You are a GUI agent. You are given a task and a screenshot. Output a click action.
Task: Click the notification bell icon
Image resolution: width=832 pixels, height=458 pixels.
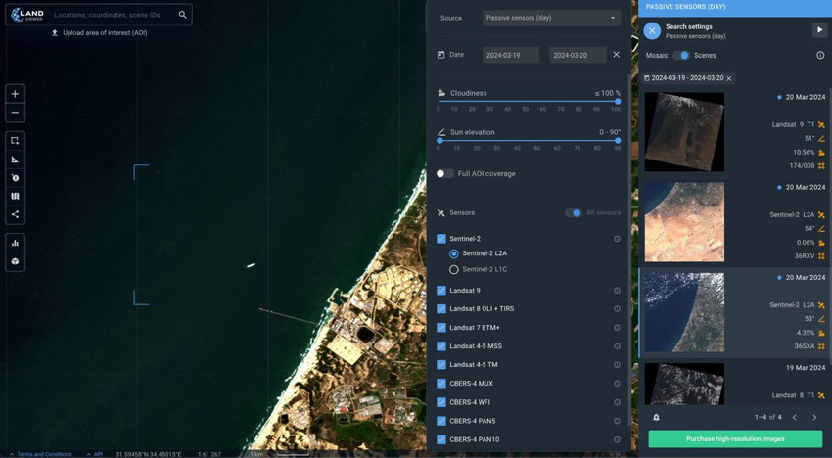(656, 417)
